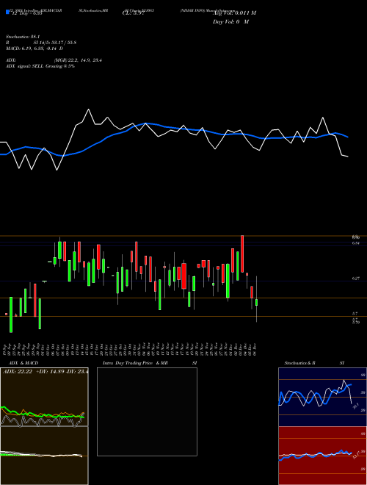Image resolution: width=367 pixels, height=485 pixels.
Task: Click the 'Stochastics & R' panel title
Action: (300, 363)
